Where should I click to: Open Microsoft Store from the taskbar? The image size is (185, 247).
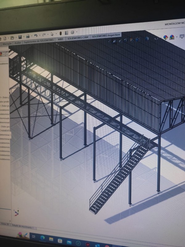pyautogui.click(x=60, y=241)
